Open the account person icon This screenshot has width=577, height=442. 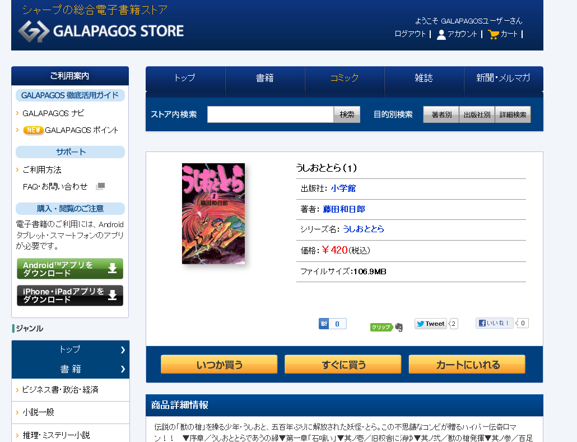pos(441,34)
